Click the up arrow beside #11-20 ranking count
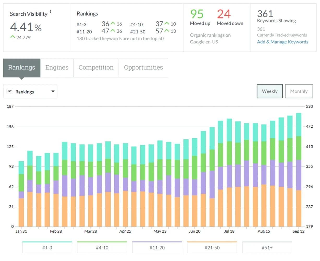This screenshot has height=261, width=320. click(x=113, y=31)
